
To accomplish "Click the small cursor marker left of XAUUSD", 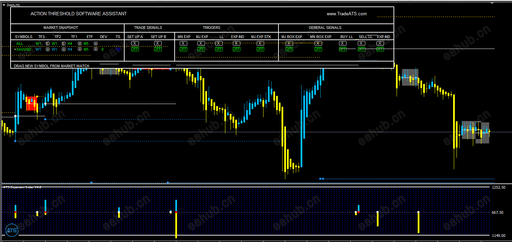I will [x=15, y=49].
